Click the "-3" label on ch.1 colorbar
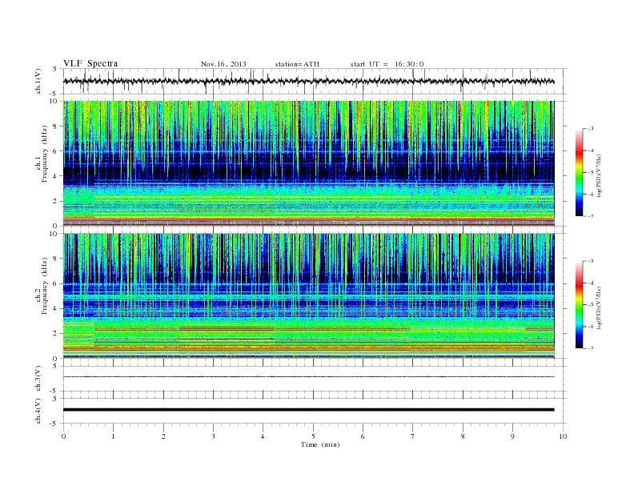Screen dimensions: 634x490 click(x=590, y=129)
